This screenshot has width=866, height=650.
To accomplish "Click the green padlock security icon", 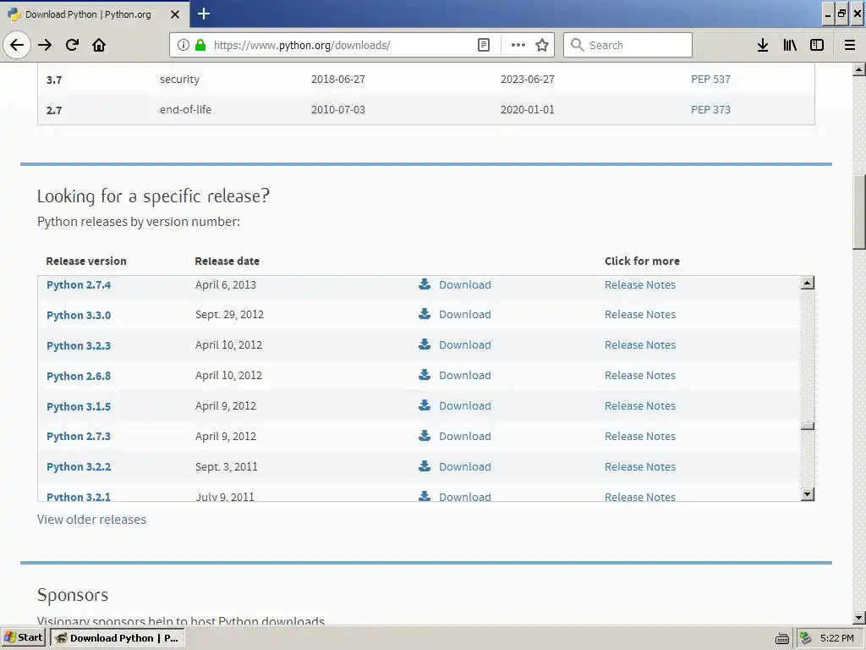I will (200, 45).
